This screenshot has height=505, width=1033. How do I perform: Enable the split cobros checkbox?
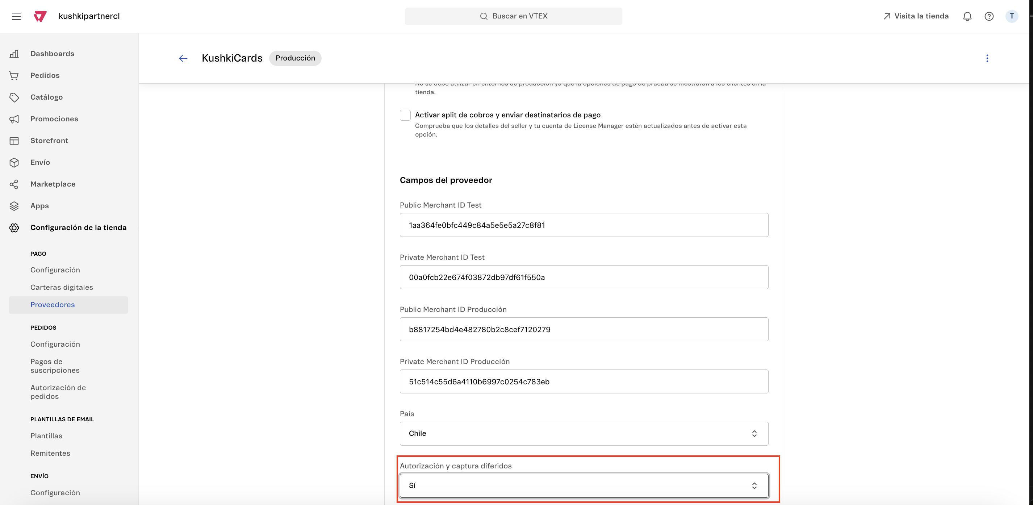click(405, 115)
